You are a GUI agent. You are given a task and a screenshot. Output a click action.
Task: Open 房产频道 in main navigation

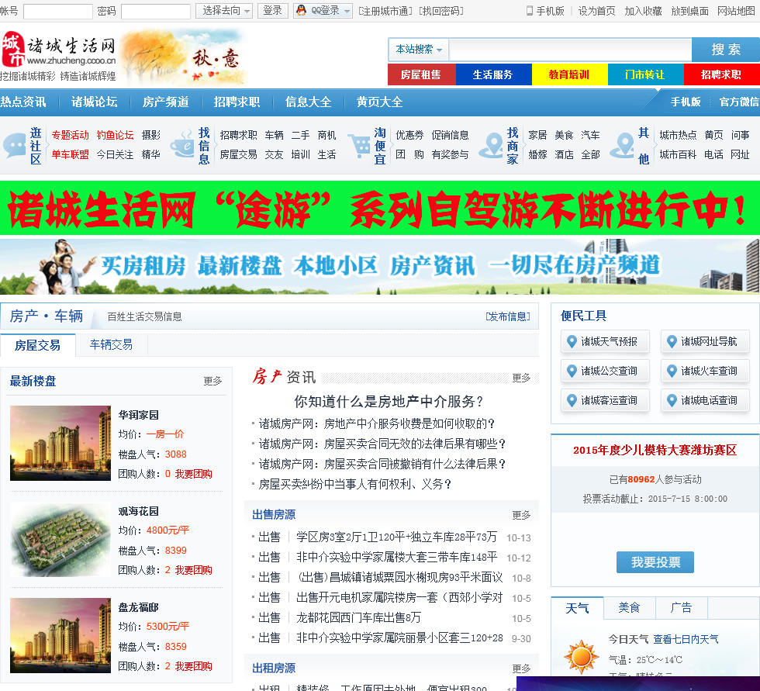click(166, 102)
